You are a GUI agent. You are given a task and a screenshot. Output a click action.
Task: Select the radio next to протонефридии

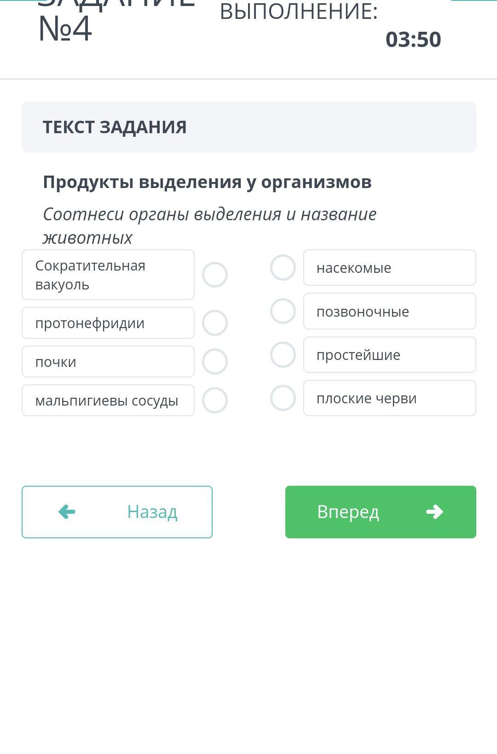click(215, 323)
